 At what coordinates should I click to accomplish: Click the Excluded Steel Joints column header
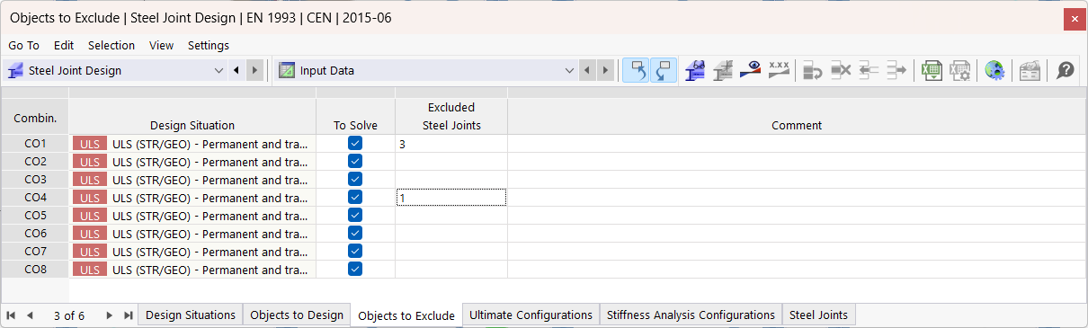pos(451,116)
